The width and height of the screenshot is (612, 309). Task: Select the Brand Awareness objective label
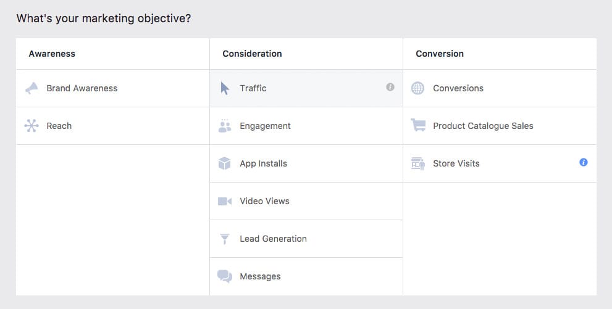(82, 88)
